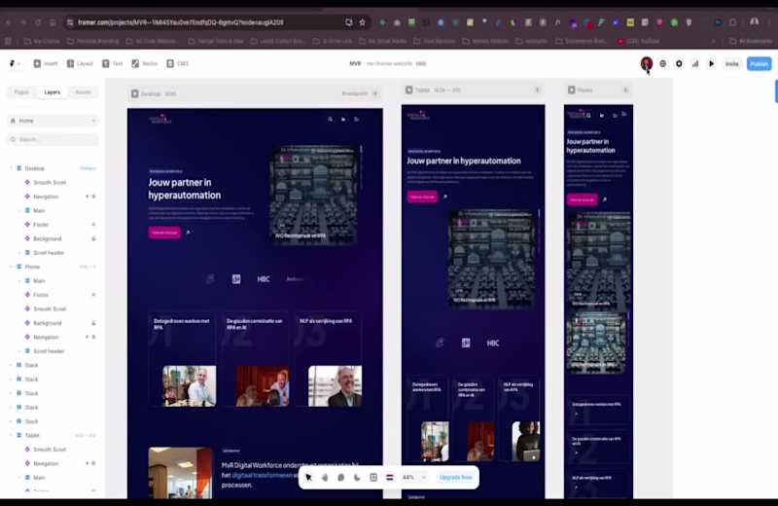Expand the Scroll header layer under Desktop
Screen dimensions: 778x506
click(x=19, y=253)
